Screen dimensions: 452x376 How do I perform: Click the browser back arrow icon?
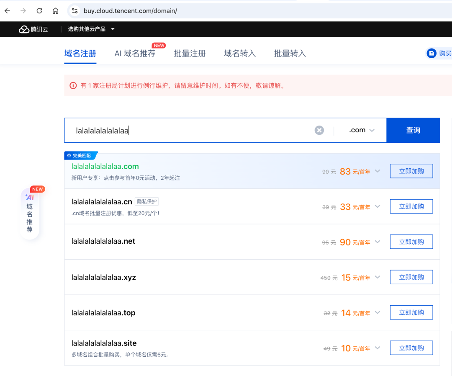[7, 11]
